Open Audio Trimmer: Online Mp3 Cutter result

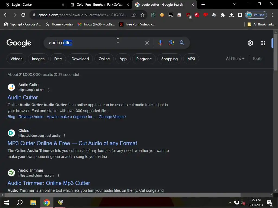pyautogui.click(x=49, y=183)
